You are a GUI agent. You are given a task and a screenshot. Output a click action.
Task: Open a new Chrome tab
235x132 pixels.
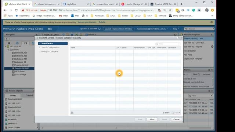181,4
